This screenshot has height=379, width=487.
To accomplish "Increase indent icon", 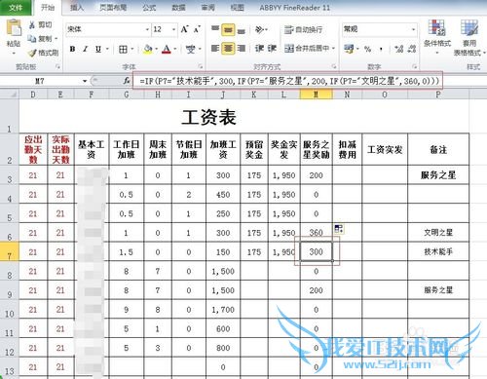I will tap(272, 49).
